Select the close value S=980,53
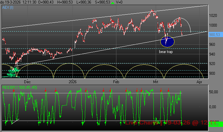This screenshot has height=132, width=223. tap(102, 2)
